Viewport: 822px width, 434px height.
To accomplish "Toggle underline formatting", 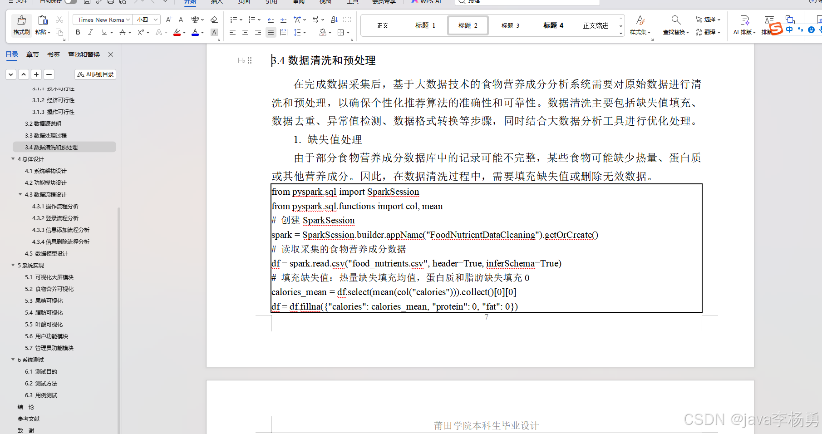I will (104, 32).
